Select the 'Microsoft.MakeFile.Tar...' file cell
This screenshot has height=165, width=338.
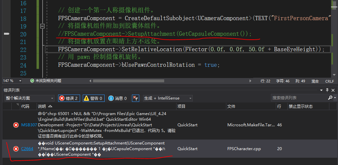(251, 125)
